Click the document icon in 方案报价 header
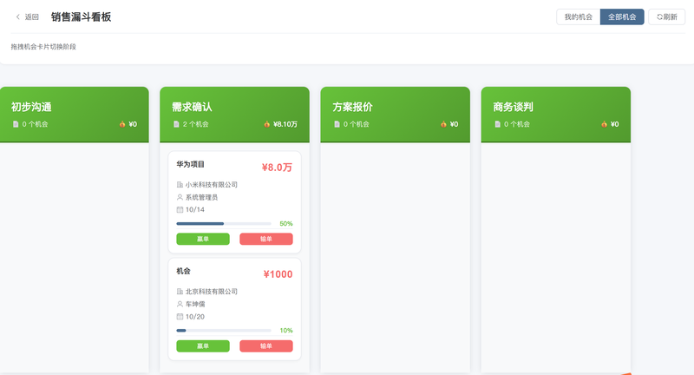 (x=337, y=124)
